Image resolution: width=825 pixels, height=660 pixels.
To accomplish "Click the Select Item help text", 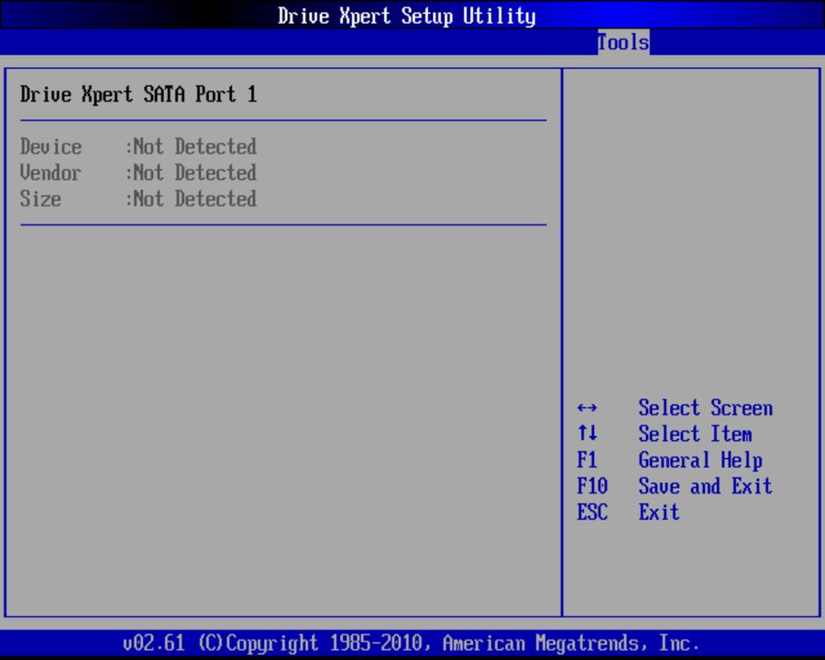I will click(695, 434).
